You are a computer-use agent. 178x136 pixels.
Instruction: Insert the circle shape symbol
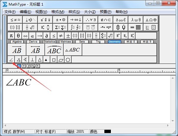pos(68,60)
